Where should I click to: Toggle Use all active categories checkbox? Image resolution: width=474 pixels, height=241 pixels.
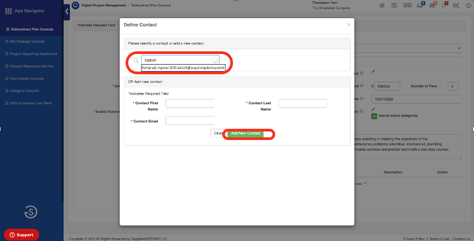click(374, 115)
